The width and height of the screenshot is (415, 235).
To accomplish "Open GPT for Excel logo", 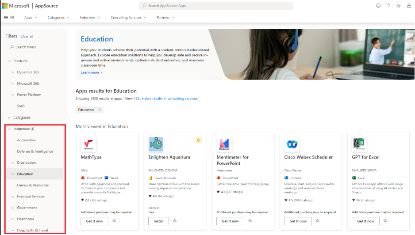I will [359, 144].
